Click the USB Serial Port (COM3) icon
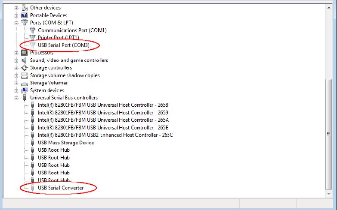The height and width of the screenshot is (210, 337). 32,45
